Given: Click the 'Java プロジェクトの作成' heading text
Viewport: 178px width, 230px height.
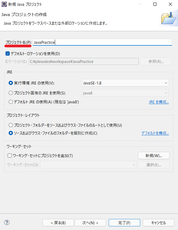Looking at the screenshot, I should click(24, 14).
